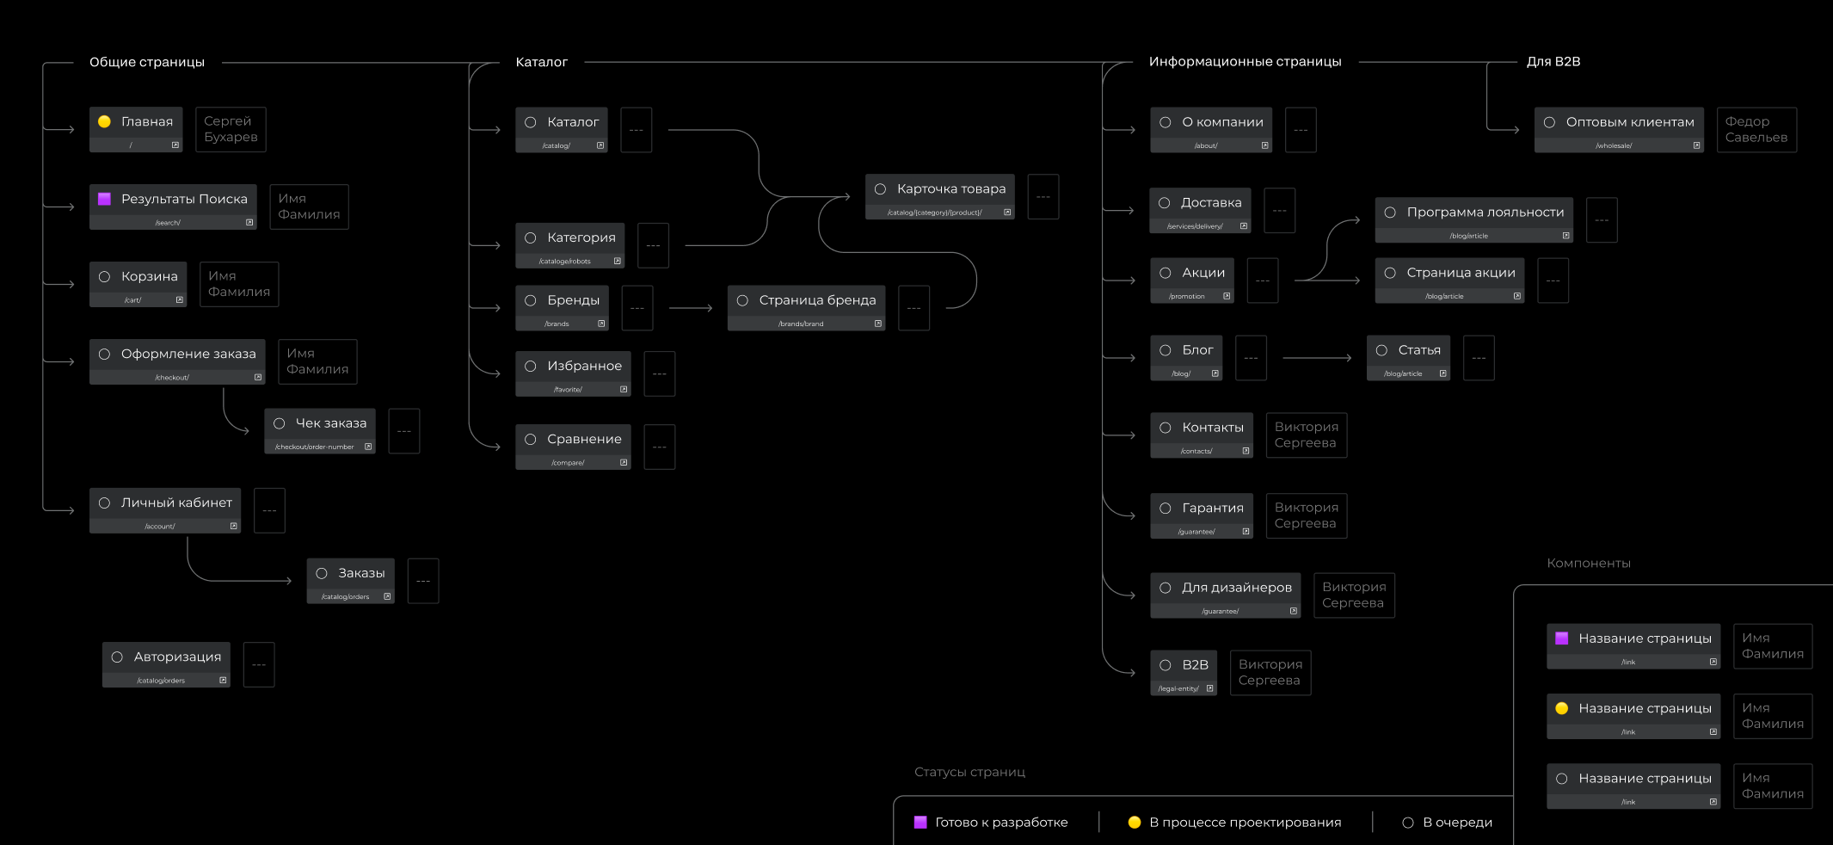This screenshot has width=1833, height=845.
Task: Click link icon on Карточка товара card
Action: coord(1007,213)
